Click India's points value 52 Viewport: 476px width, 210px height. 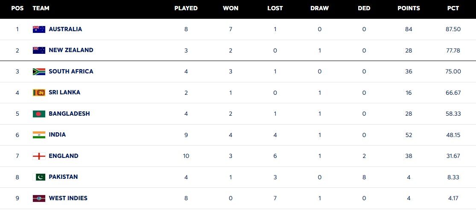point(409,135)
